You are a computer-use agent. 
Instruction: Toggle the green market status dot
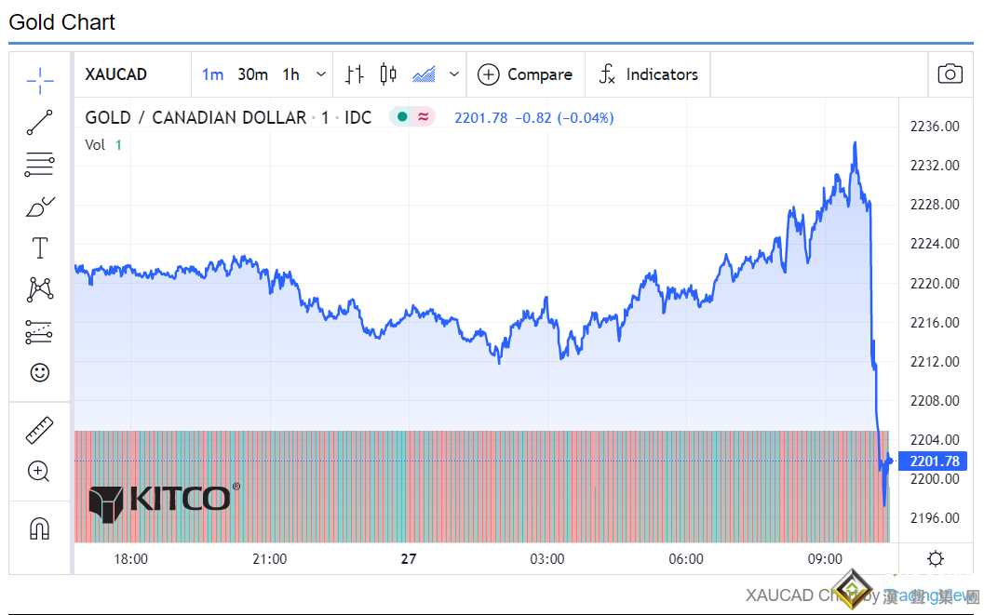point(402,117)
